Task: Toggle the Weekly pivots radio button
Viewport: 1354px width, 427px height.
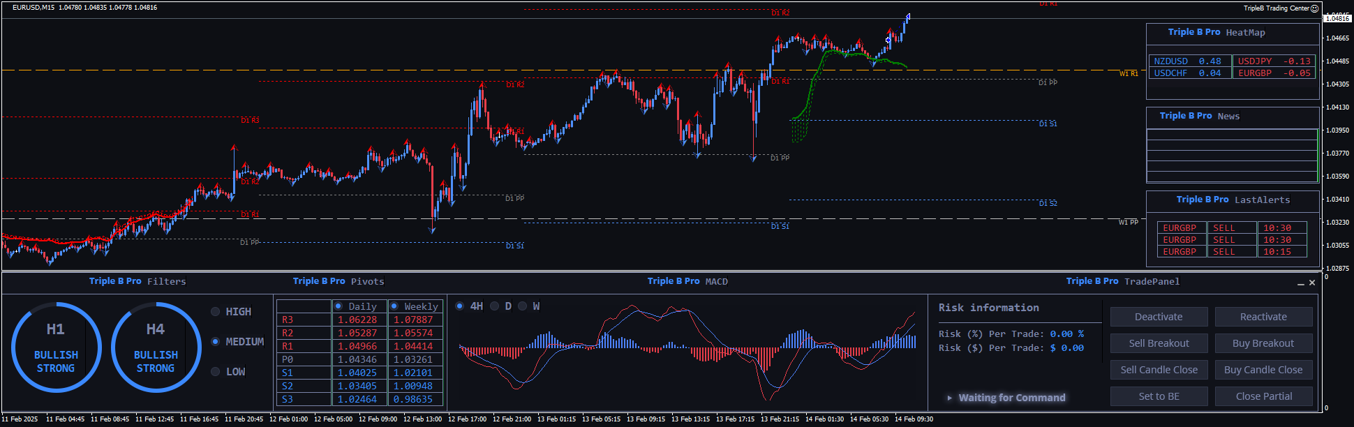Action: [394, 306]
